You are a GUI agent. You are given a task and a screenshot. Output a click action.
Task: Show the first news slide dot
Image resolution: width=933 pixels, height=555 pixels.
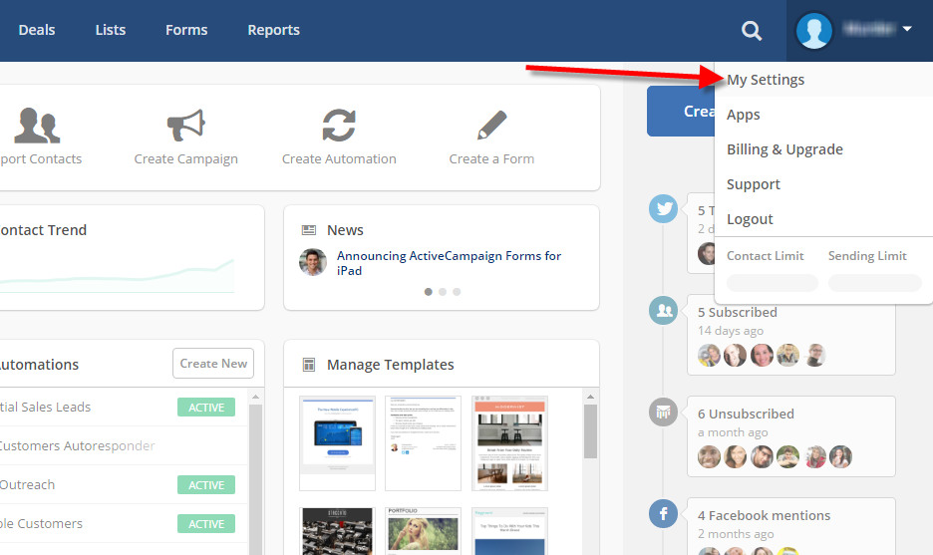pos(429,292)
